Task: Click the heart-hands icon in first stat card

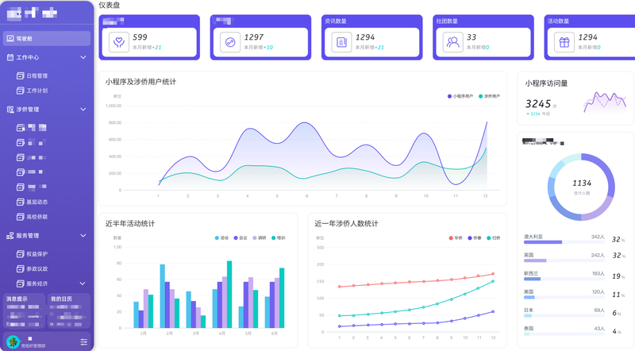Action: tap(118, 42)
